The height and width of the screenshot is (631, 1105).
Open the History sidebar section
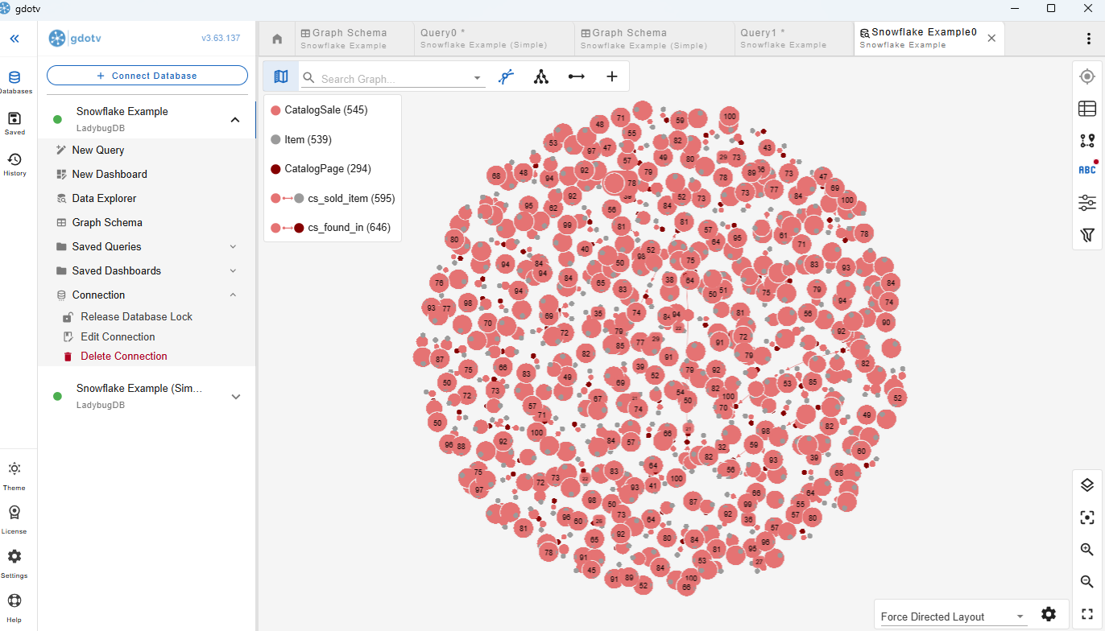click(14, 164)
